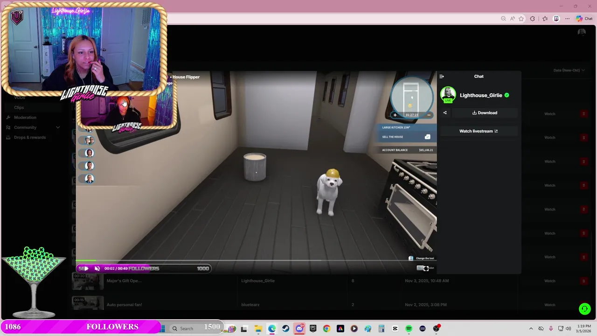Click the Nov 3, 2025, 10:48 AM date

tap(427, 281)
